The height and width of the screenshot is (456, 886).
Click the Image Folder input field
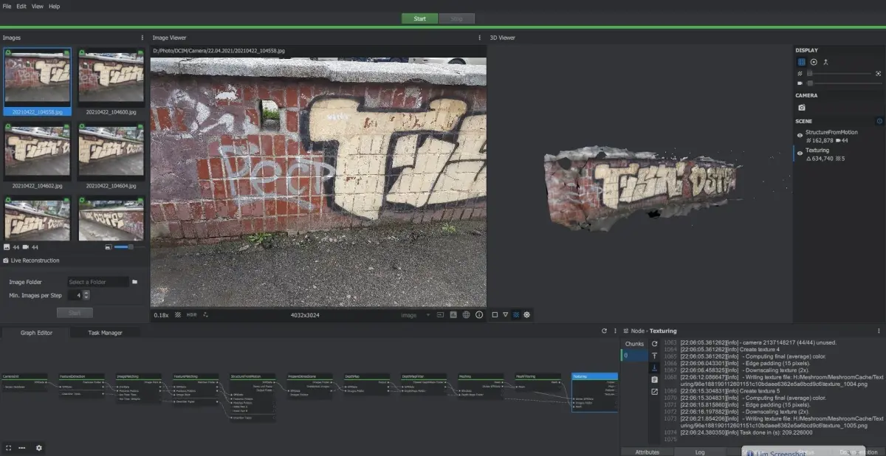point(97,282)
